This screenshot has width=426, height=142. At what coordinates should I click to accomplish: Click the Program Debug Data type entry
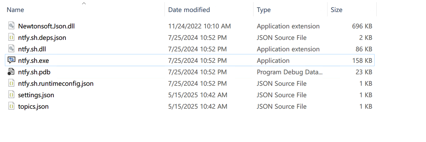[x=290, y=72]
